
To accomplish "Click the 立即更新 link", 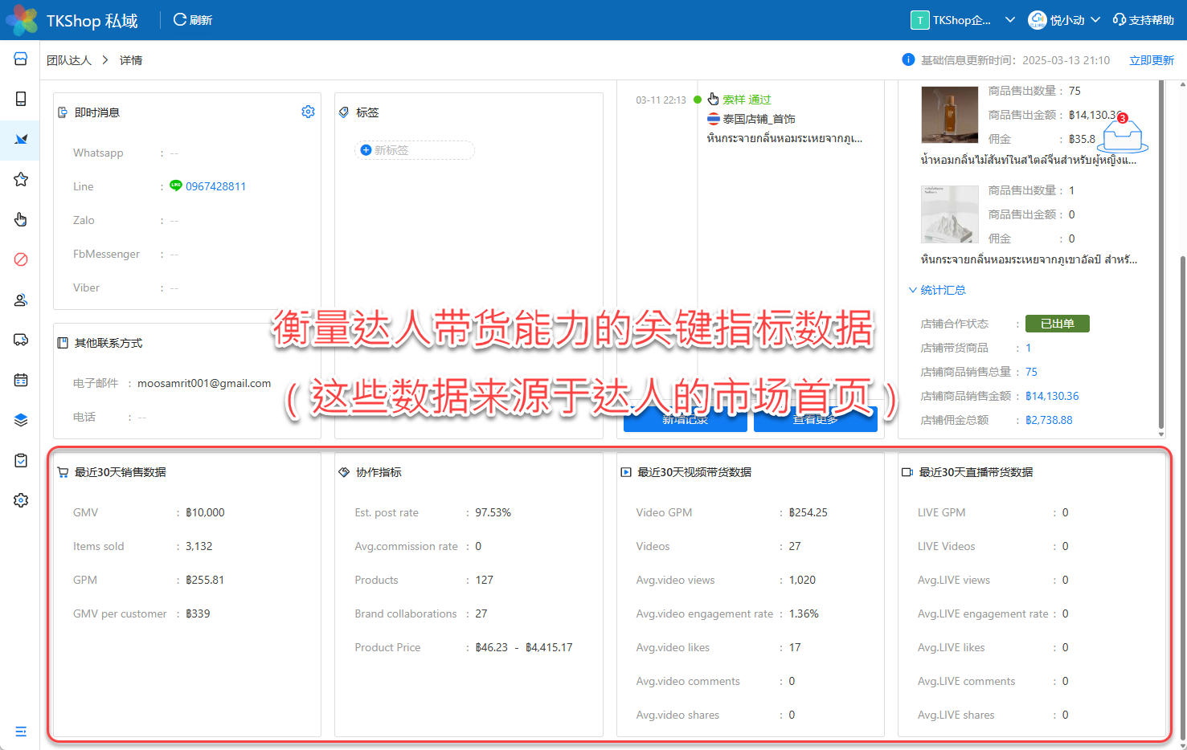I will 1151,60.
